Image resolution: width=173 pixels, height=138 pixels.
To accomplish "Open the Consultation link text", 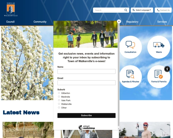I will point(130,52).
